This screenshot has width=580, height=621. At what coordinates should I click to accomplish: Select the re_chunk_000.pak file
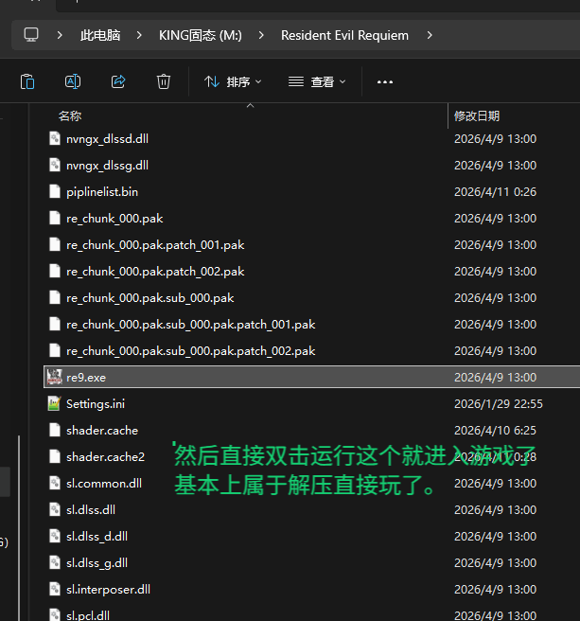pyautogui.click(x=114, y=218)
